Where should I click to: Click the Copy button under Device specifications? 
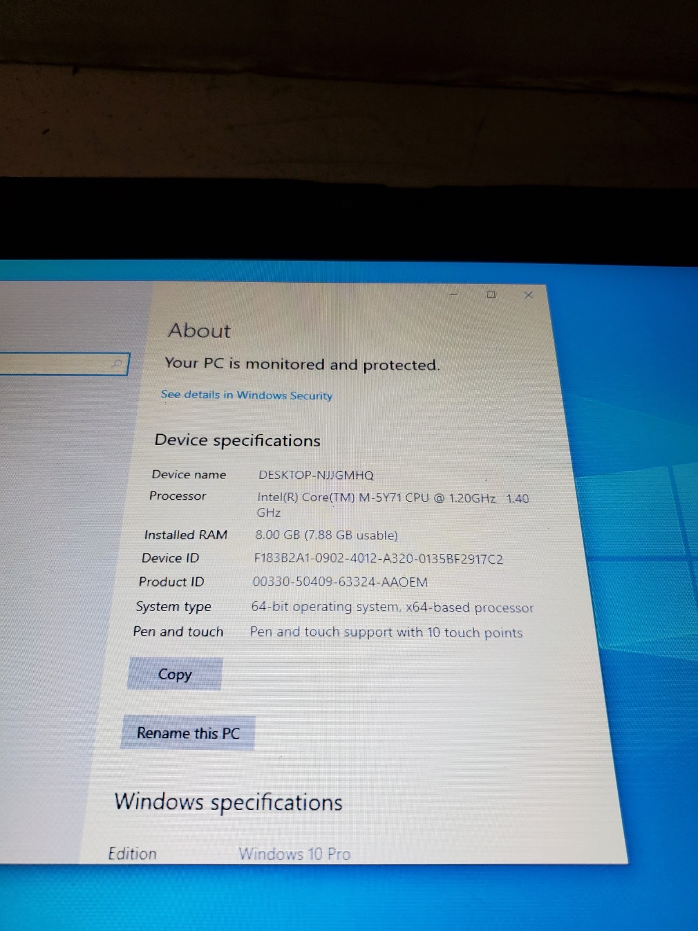click(x=174, y=674)
